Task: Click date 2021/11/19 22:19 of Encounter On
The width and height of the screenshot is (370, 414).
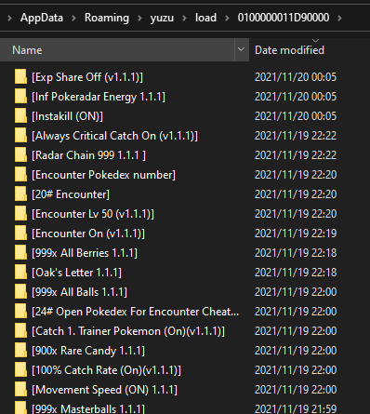Action: pyautogui.click(x=296, y=234)
